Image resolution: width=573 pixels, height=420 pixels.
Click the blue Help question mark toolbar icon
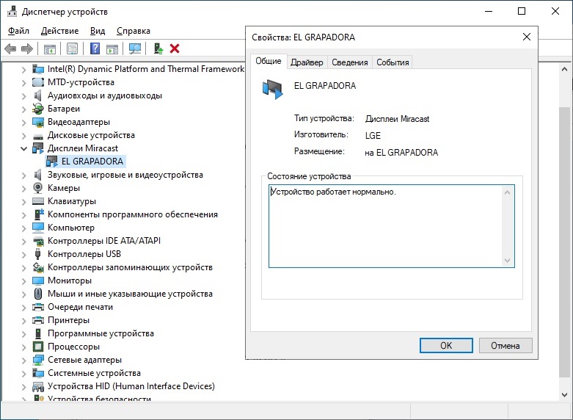click(95, 48)
